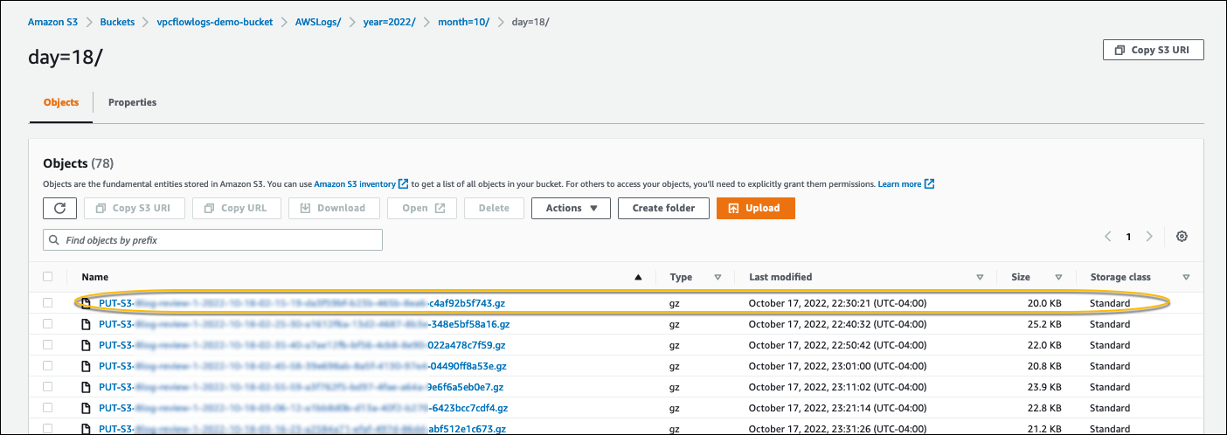Focus the Find objects by prefix field
This screenshot has width=1227, height=435.
[x=212, y=240]
